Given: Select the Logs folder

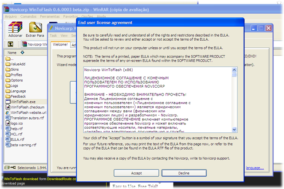Looking at the screenshot, I should [x=12, y=85].
